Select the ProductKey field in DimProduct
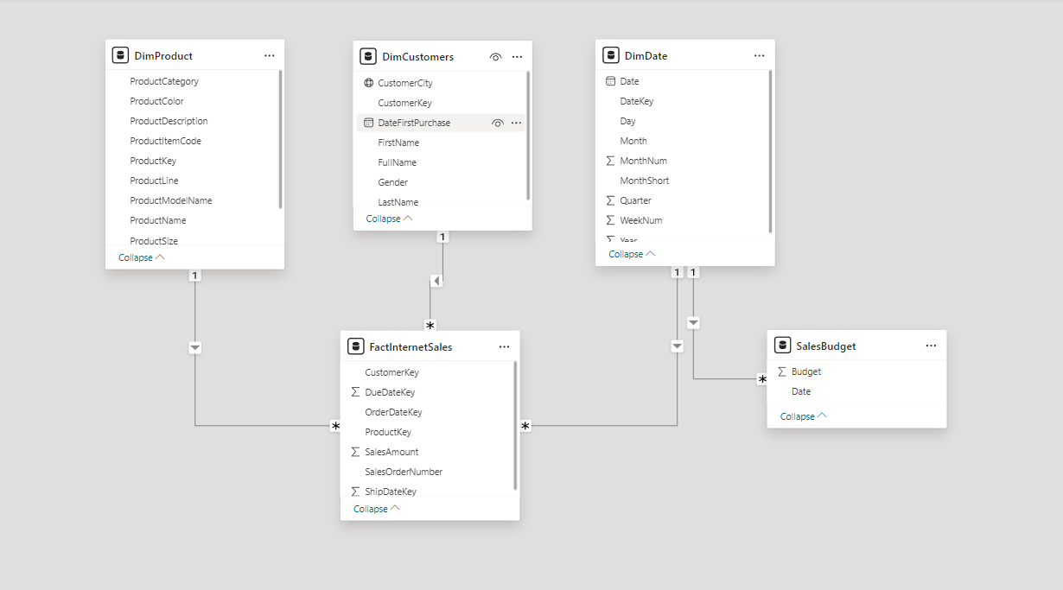1063x590 pixels. point(153,161)
